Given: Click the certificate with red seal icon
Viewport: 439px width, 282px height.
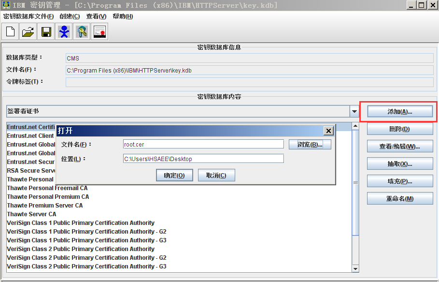Looking at the screenshot, I should coord(99,32).
